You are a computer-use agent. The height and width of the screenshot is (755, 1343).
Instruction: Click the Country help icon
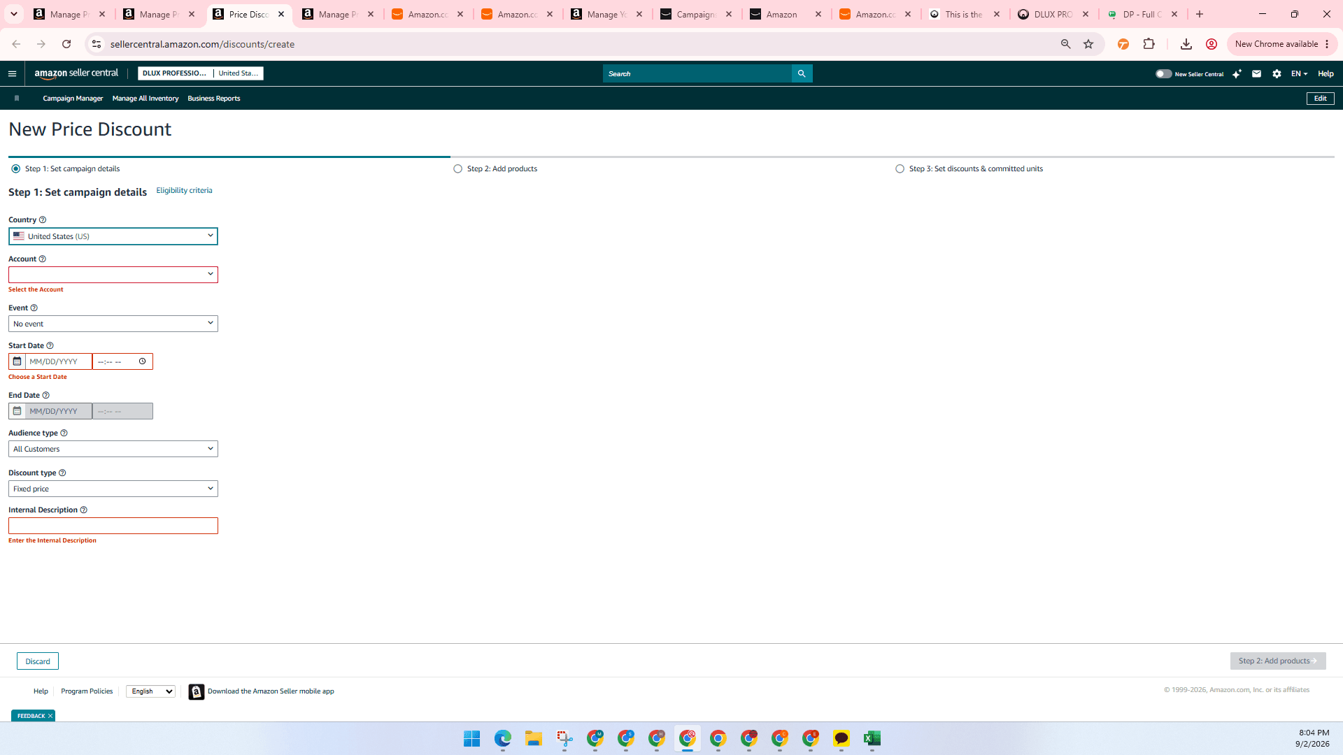[43, 220]
